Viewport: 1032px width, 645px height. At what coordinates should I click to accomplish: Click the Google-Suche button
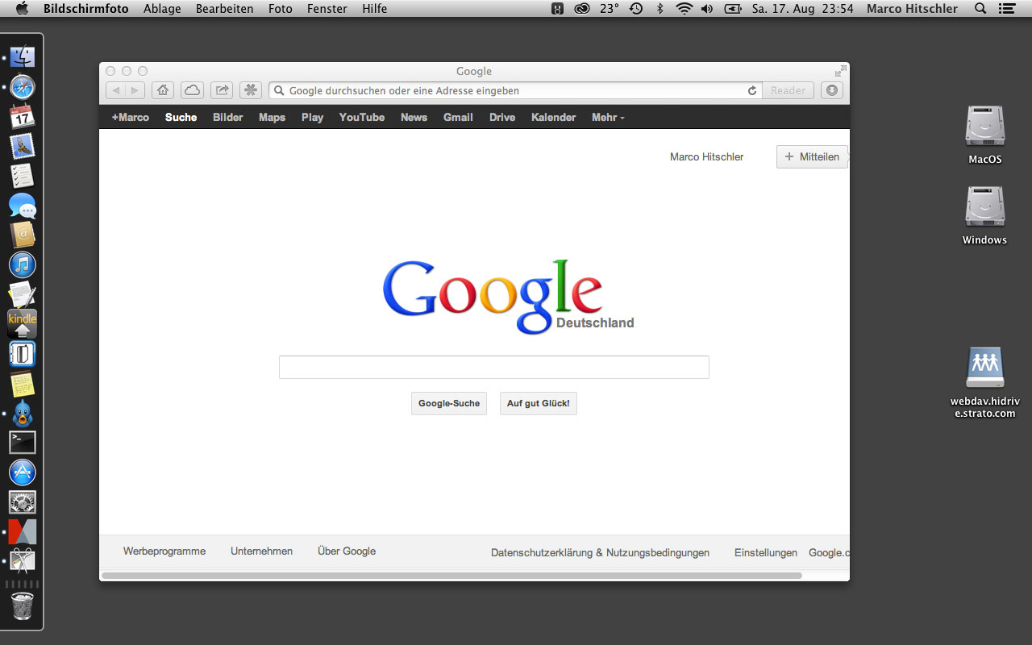pyautogui.click(x=449, y=403)
